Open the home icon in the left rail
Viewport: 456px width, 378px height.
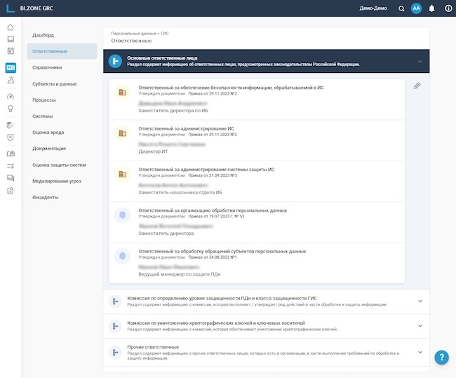(x=11, y=27)
